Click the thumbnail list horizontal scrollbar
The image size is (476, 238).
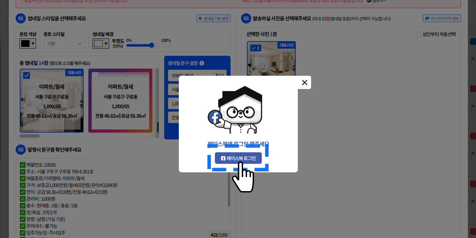(30, 136)
